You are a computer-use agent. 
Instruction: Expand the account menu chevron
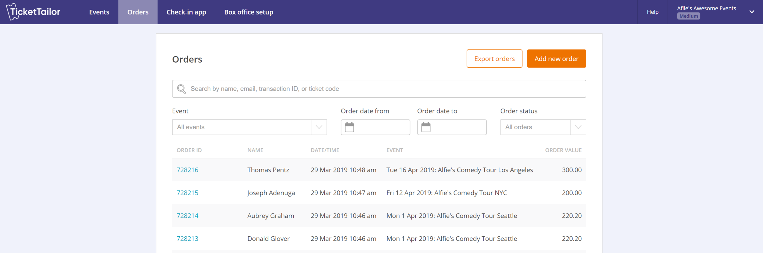pyautogui.click(x=752, y=12)
